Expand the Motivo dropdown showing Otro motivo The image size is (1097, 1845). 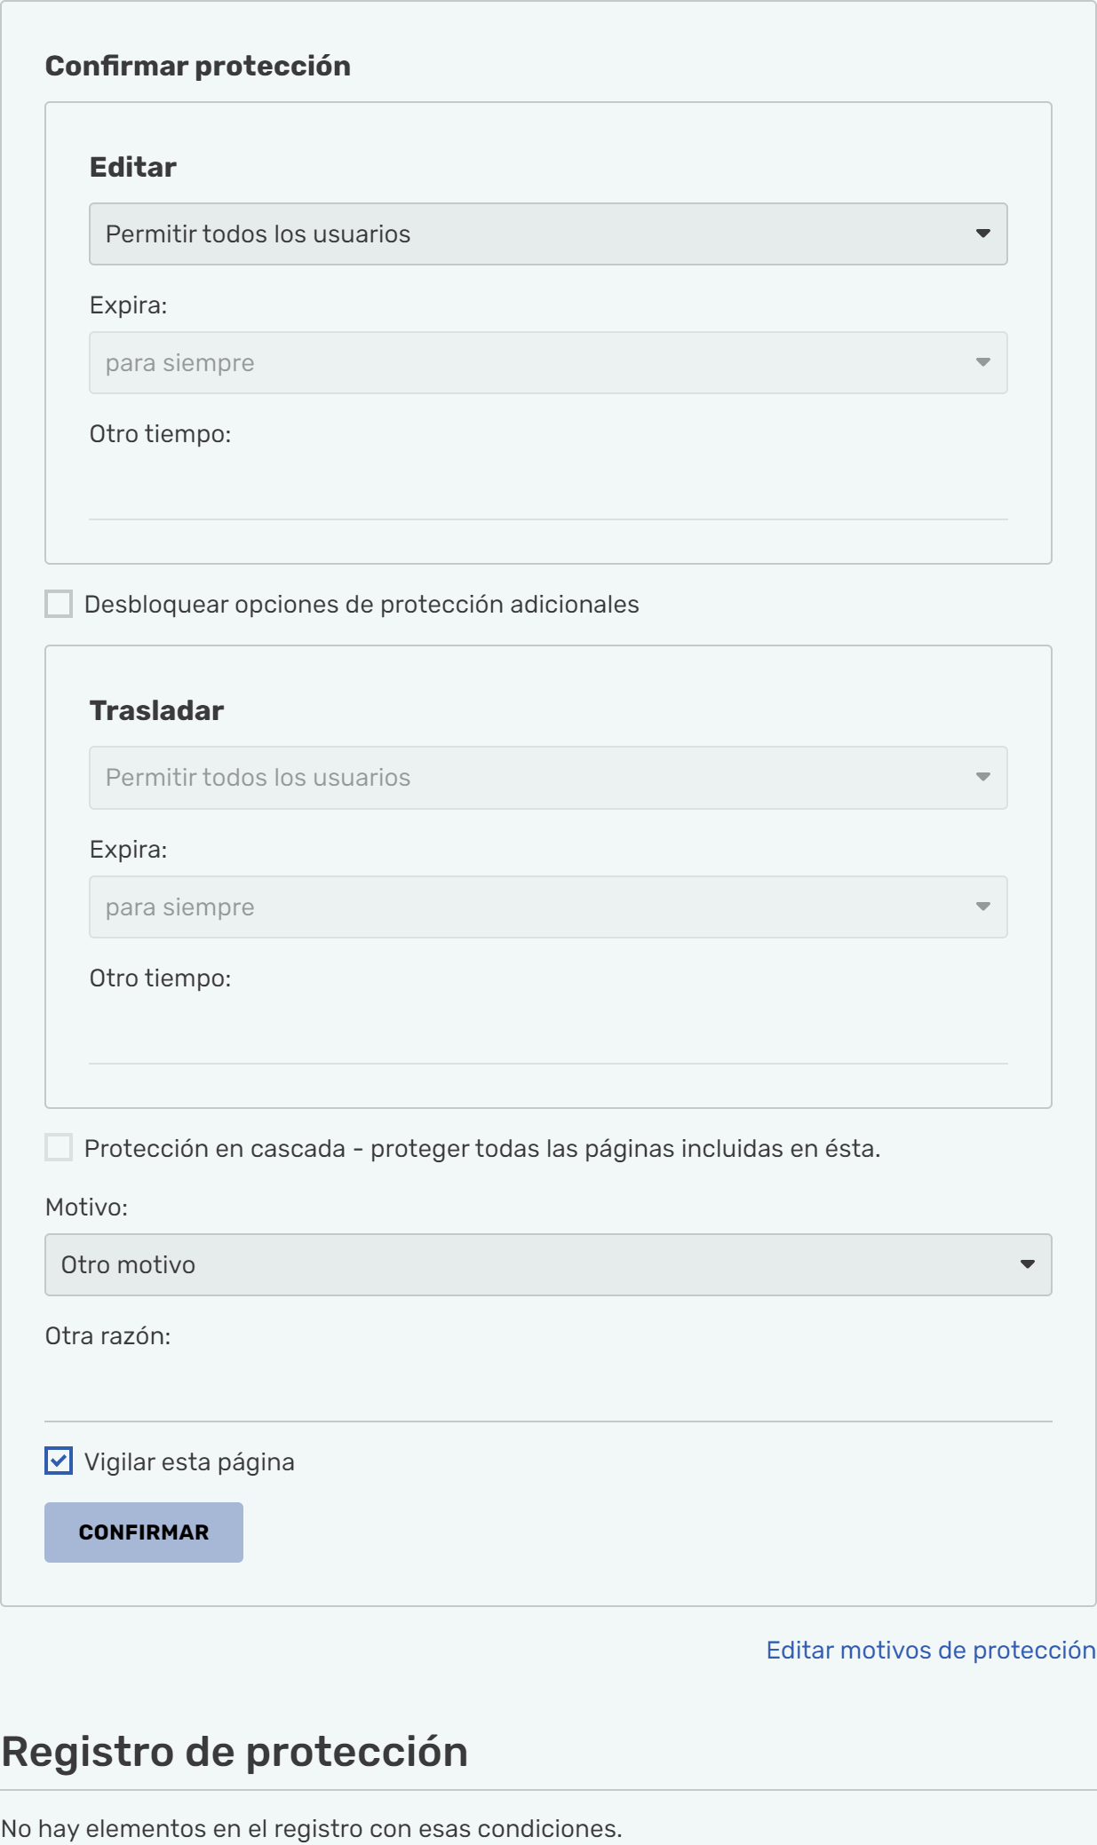point(548,1265)
